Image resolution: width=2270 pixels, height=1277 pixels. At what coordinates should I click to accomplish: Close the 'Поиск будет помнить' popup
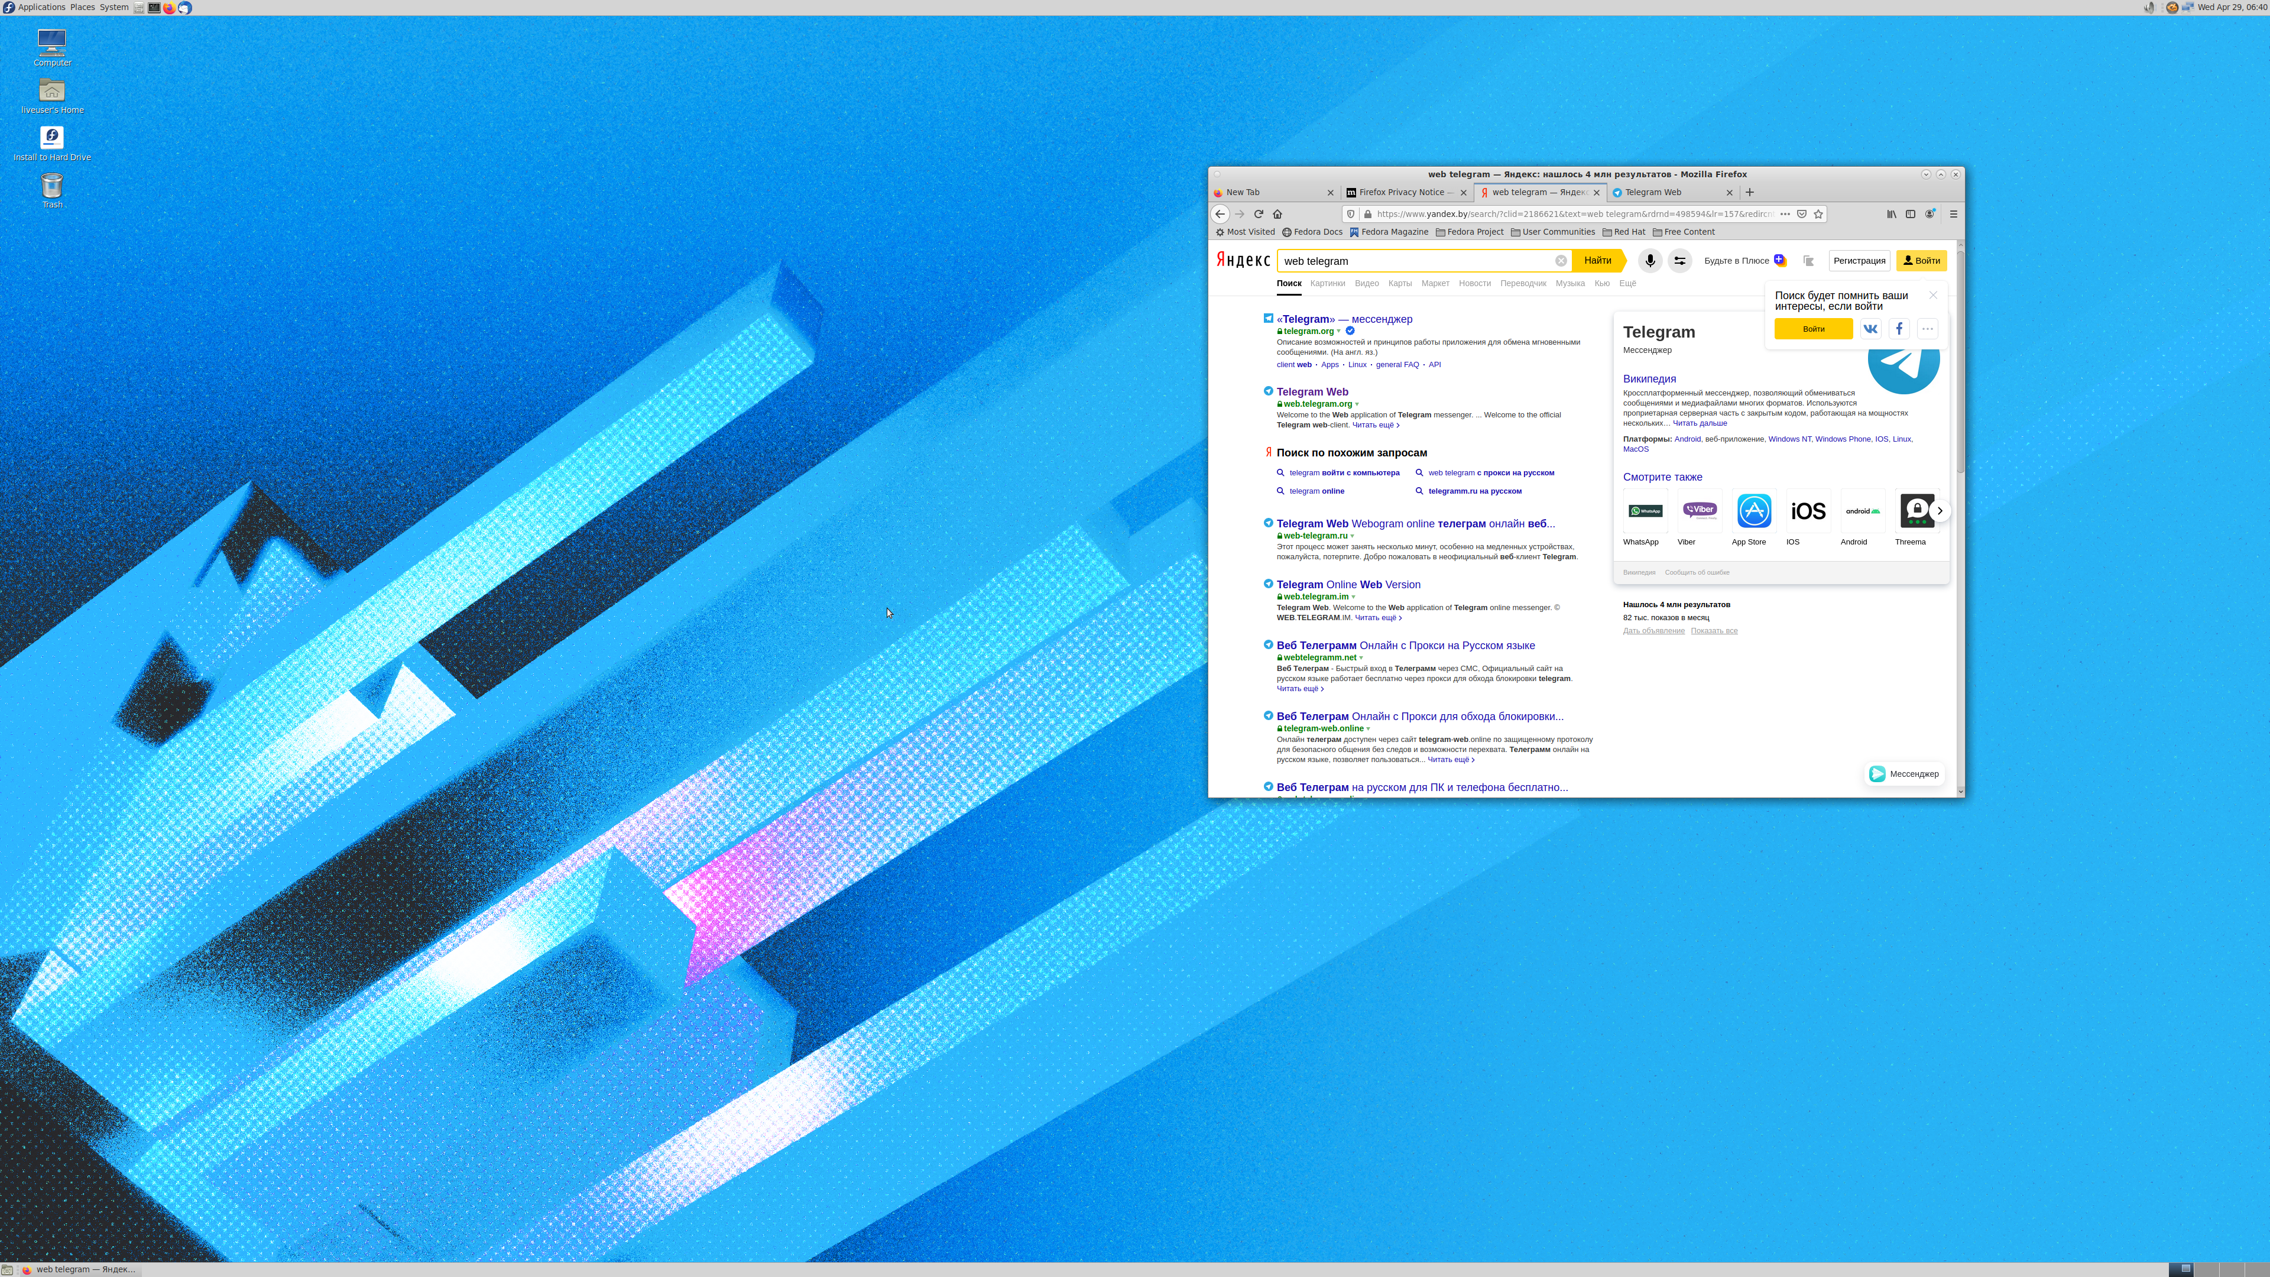pos(1934,295)
